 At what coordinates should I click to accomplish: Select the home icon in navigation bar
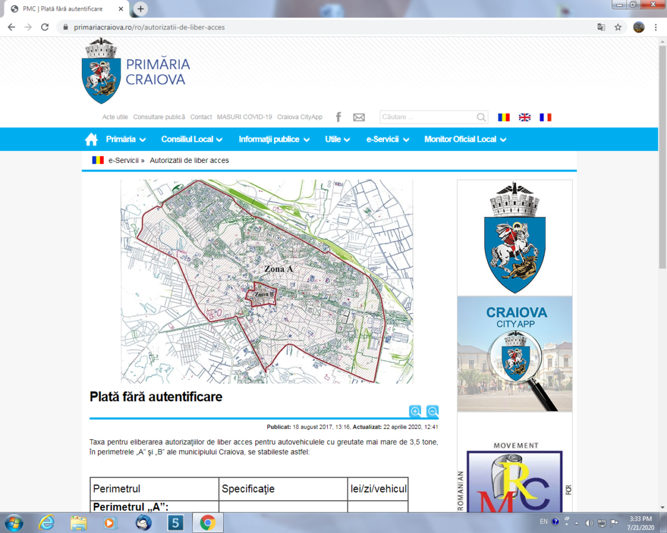click(91, 139)
